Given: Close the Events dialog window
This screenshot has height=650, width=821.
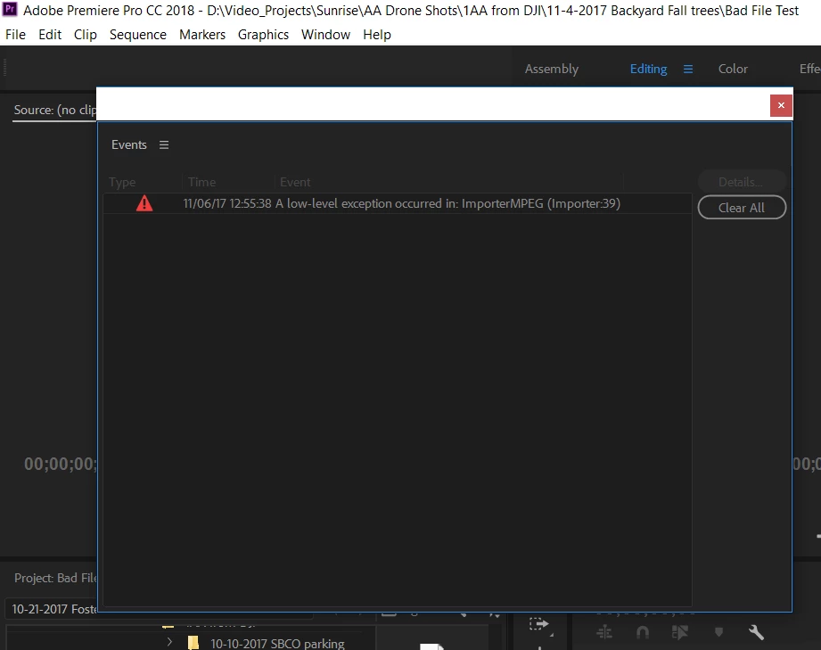Looking at the screenshot, I should [x=781, y=106].
